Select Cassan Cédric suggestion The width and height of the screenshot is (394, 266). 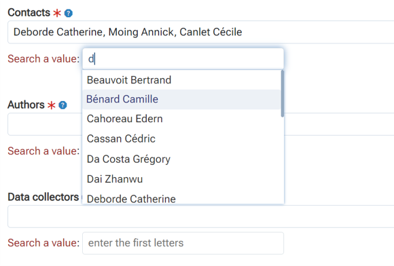tap(181, 139)
